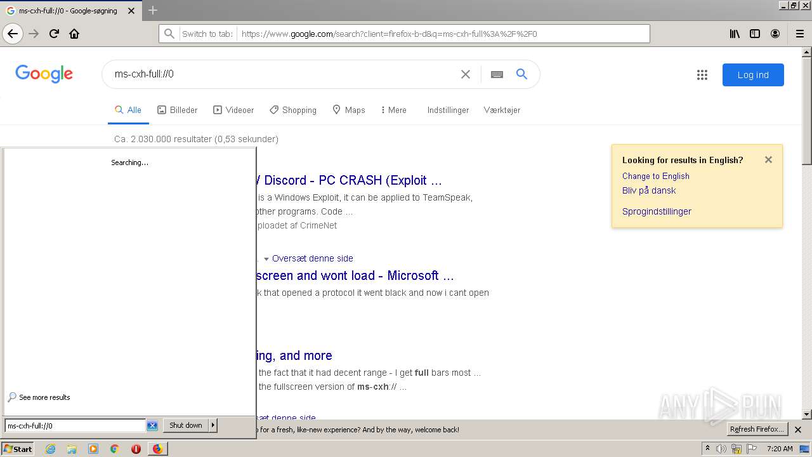This screenshot has width=812, height=457.
Task: Dismiss the Refresh Firefox notification bar
Action: pos(798,430)
